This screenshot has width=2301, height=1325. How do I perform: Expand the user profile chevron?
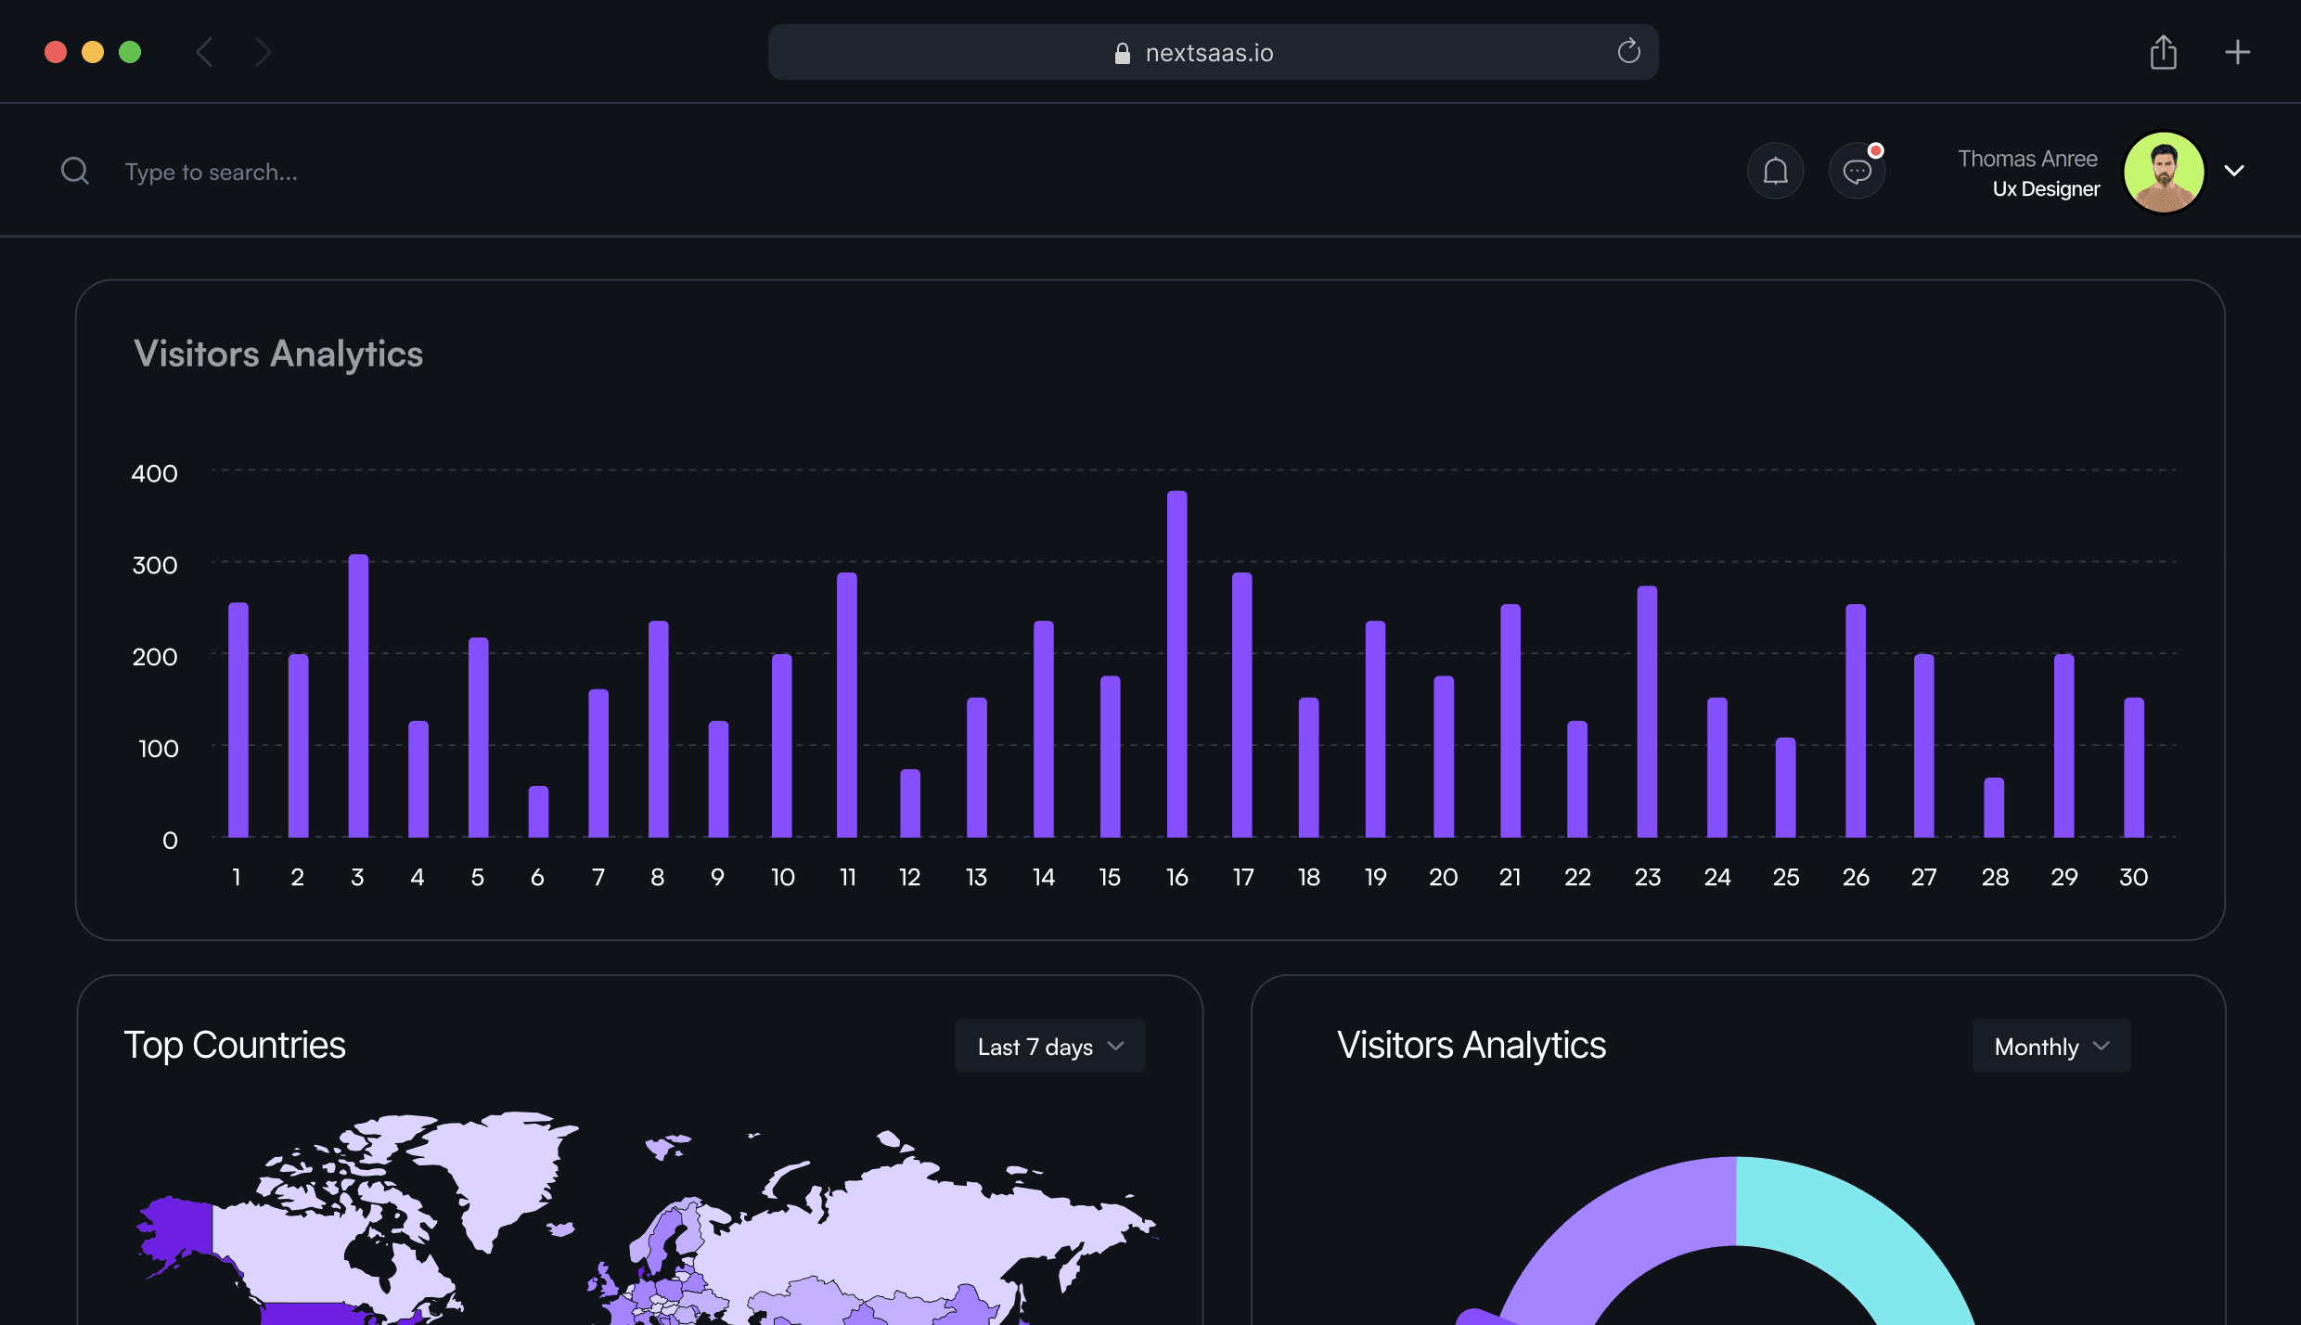(2234, 171)
